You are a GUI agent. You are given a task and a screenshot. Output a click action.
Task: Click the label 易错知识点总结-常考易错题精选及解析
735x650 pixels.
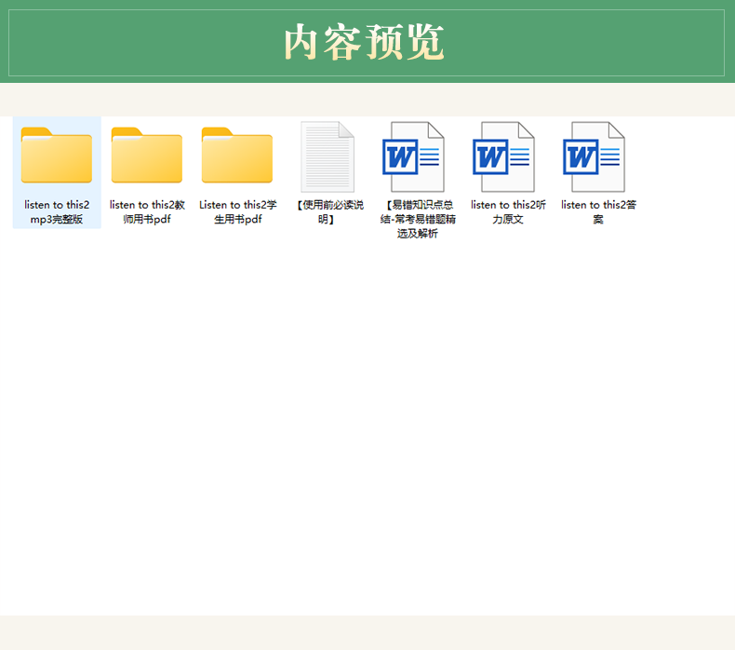[418, 219]
